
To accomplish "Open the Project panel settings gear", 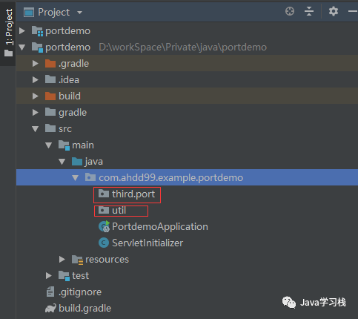I will (x=334, y=11).
